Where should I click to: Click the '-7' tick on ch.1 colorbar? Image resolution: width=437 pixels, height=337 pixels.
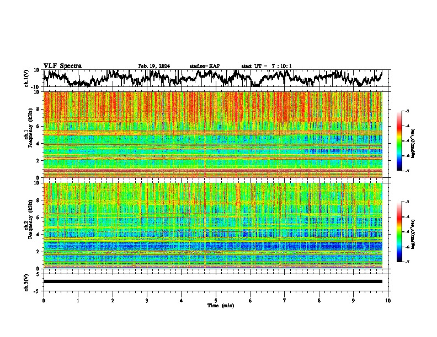click(x=407, y=171)
